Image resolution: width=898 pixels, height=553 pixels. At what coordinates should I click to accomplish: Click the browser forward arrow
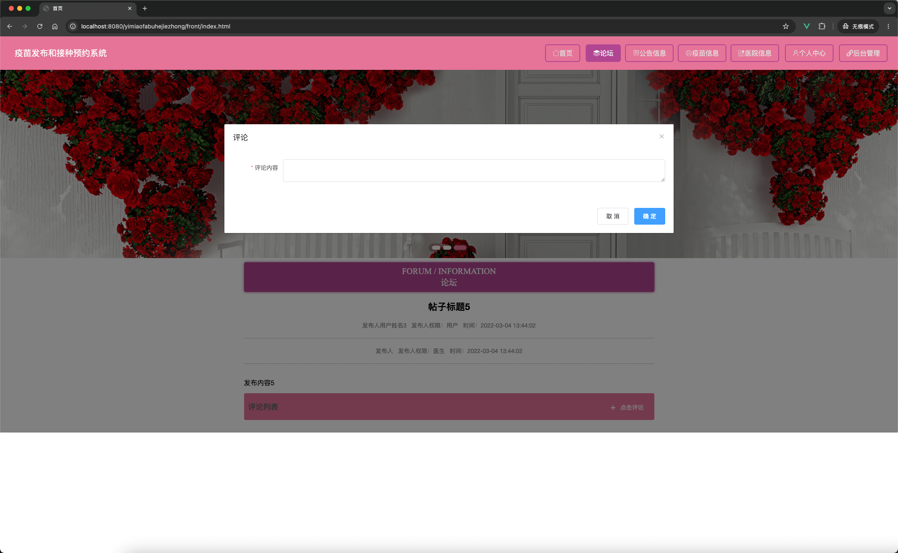pos(25,26)
